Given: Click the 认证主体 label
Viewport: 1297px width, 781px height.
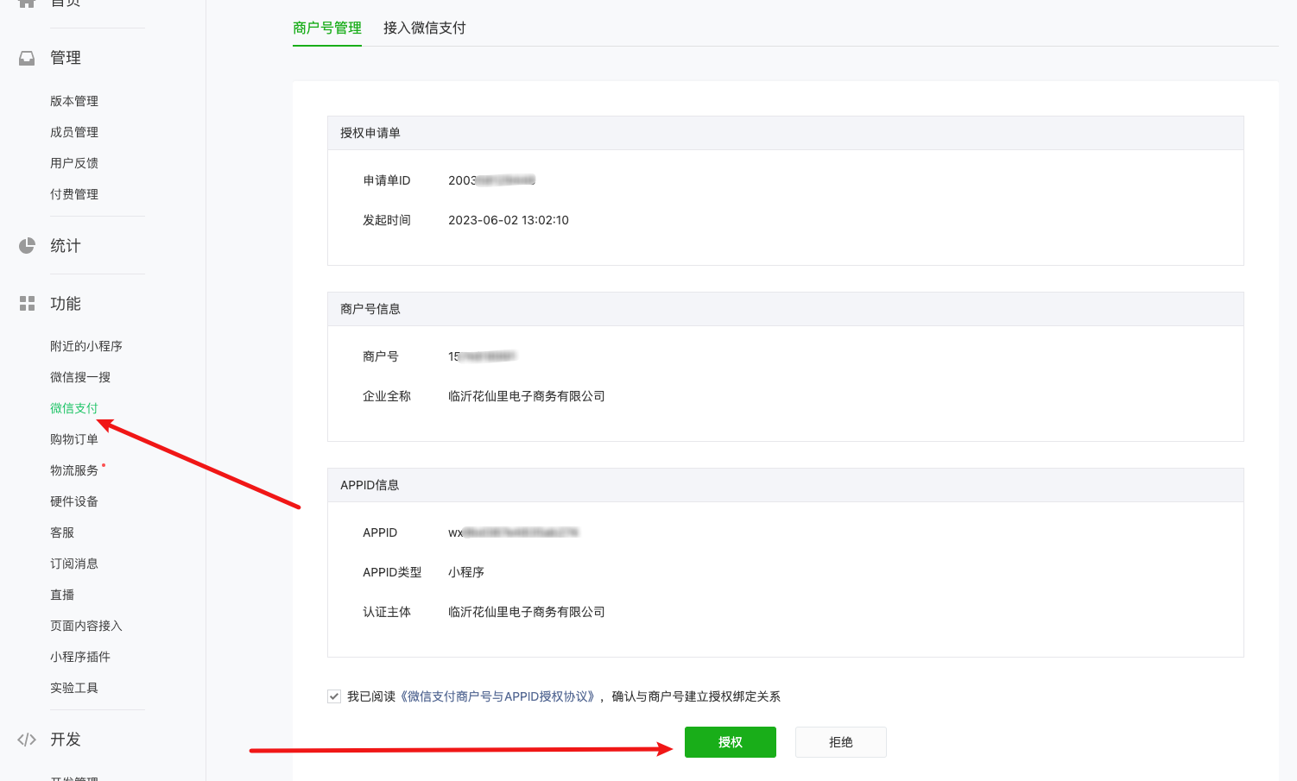Looking at the screenshot, I should click(387, 612).
